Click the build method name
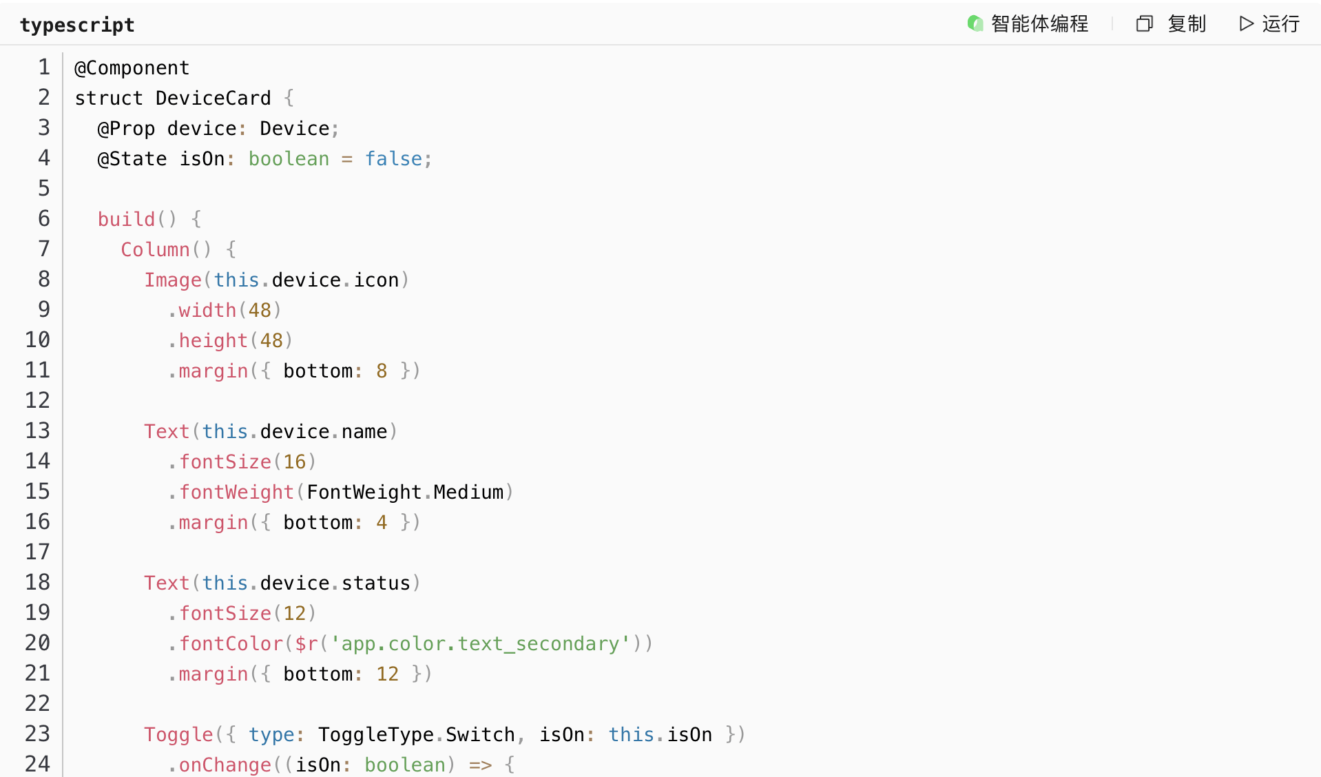 126,220
